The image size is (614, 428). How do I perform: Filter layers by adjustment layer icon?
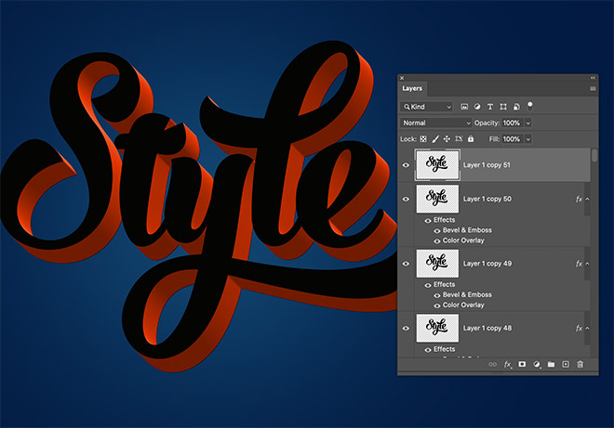coord(477,107)
